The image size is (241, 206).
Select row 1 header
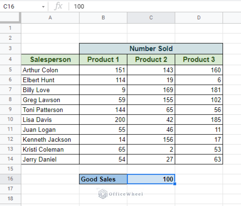tap(10, 28)
